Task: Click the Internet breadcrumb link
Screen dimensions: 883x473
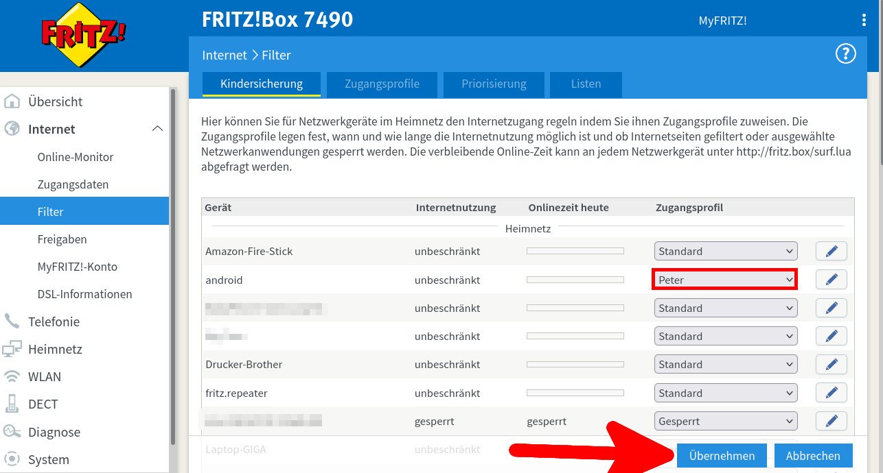Action: pos(225,56)
